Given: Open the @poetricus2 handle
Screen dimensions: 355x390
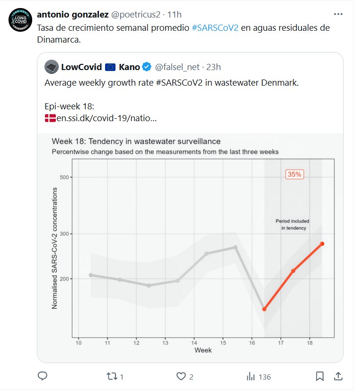Looking at the screenshot, I should [135, 15].
